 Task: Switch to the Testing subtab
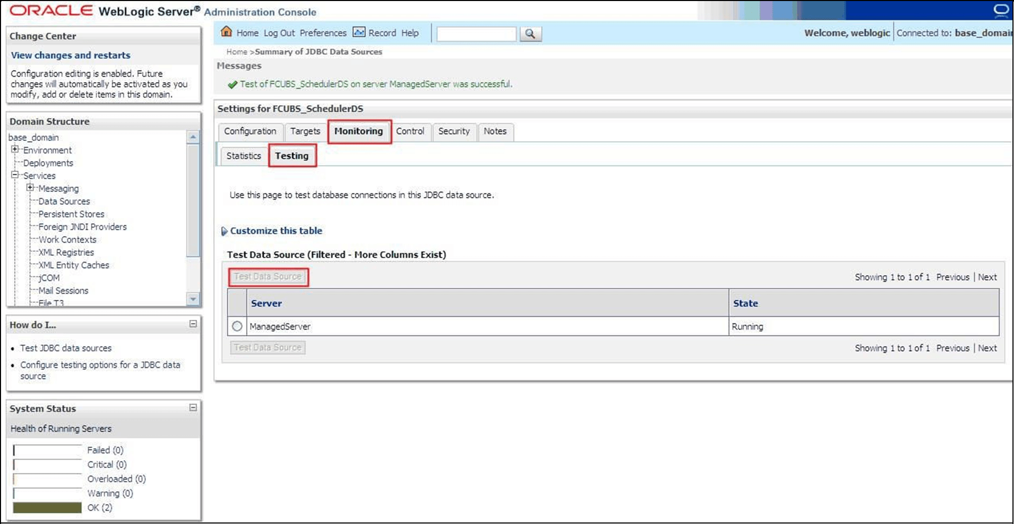click(x=292, y=156)
